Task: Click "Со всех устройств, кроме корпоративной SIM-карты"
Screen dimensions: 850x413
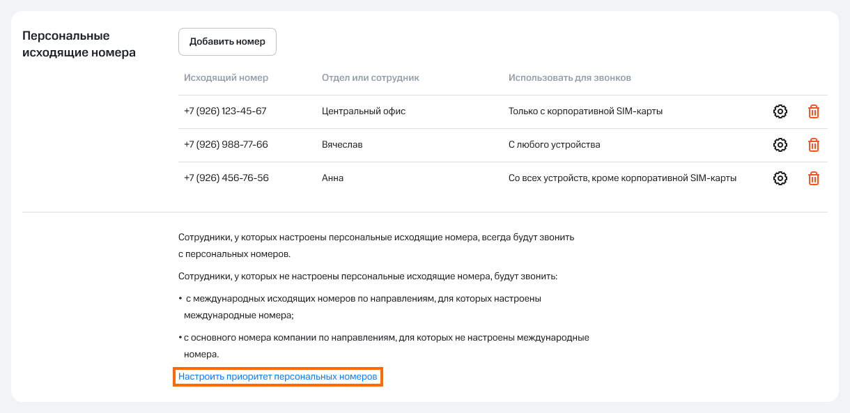Action: [622, 178]
